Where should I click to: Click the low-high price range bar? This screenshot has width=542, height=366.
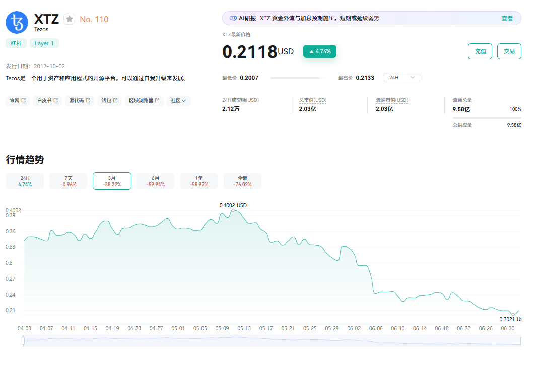pyautogui.click(x=298, y=78)
